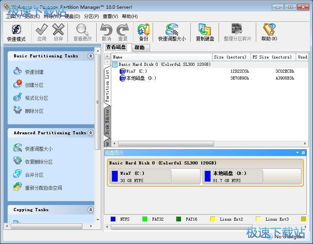The width and height of the screenshot is (313, 244).
Task: Choose 恢复删除分区 in the sidebar
Action: pos(33,162)
